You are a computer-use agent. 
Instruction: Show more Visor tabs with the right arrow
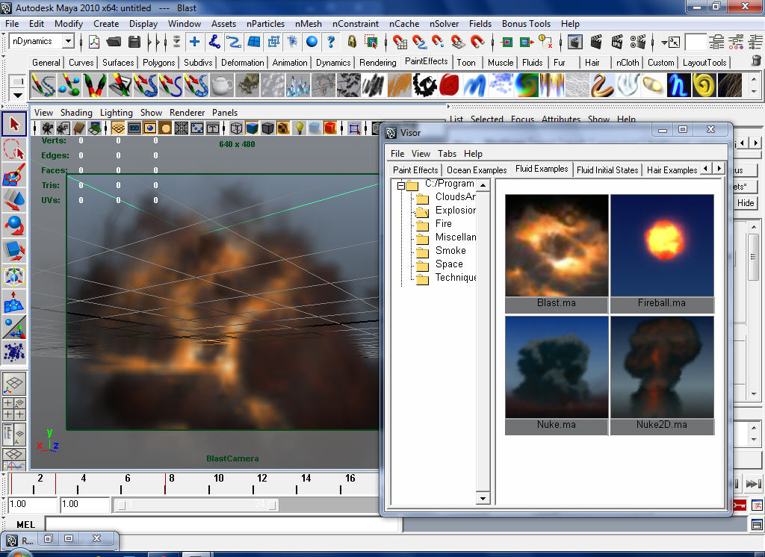(x=719, y=169)
